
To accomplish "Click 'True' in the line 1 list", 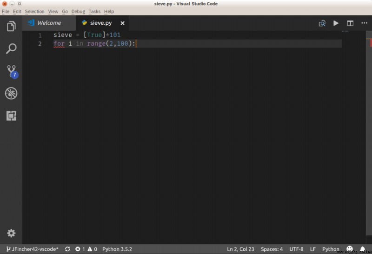I will click(94, 35).
